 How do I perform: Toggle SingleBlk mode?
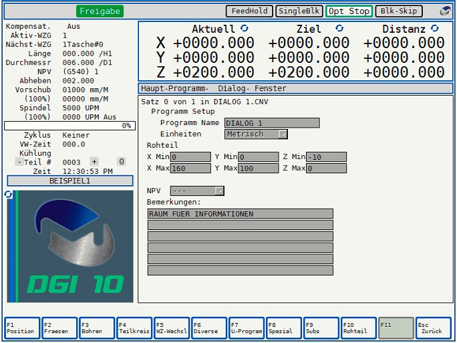pos(299,11)
